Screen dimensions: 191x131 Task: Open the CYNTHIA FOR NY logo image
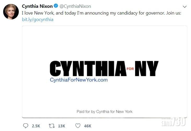click(x=104, y=69)
